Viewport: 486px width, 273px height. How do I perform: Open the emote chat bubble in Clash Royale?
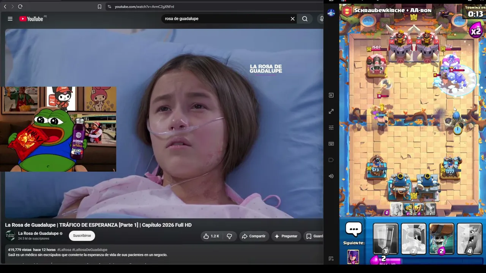pos(353,229)
